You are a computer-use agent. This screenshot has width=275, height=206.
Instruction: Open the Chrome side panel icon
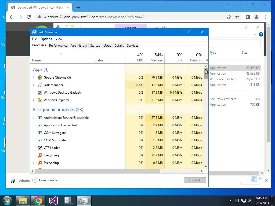(x=248, y=17)
